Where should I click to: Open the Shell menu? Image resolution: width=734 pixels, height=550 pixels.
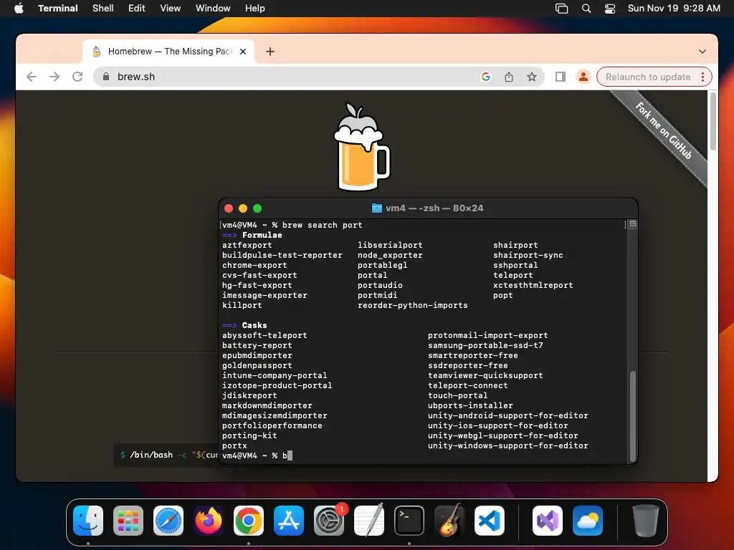(x=103, y=9)
